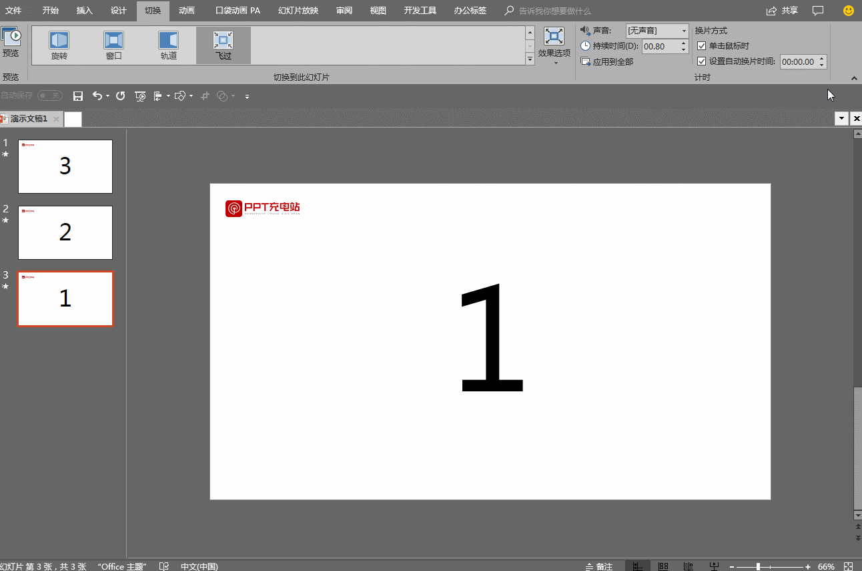
Task: Switch to the 审阅 tab
Action: coord(344,11)
